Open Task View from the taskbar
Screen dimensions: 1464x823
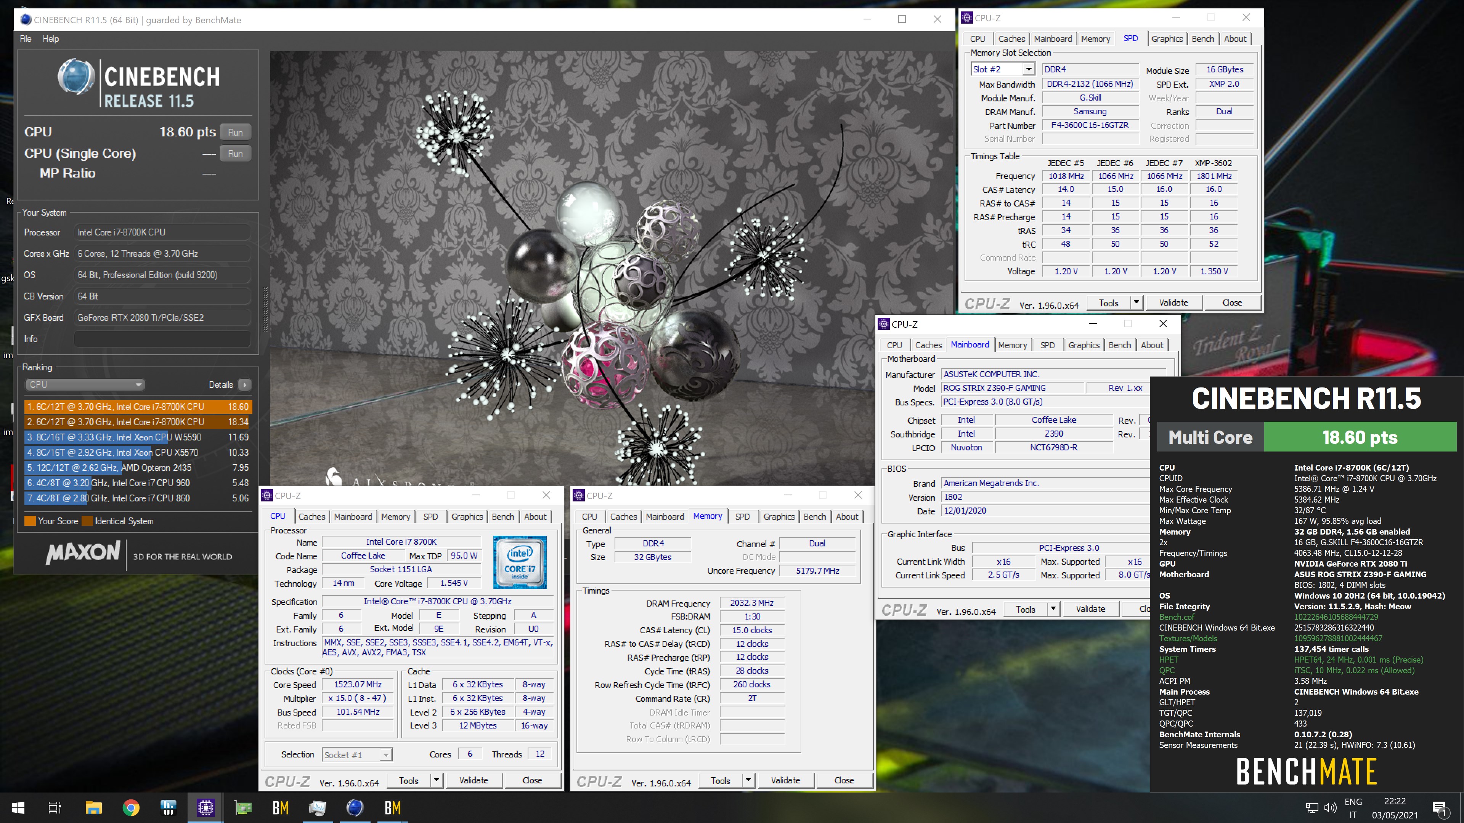tap(55, 808)
